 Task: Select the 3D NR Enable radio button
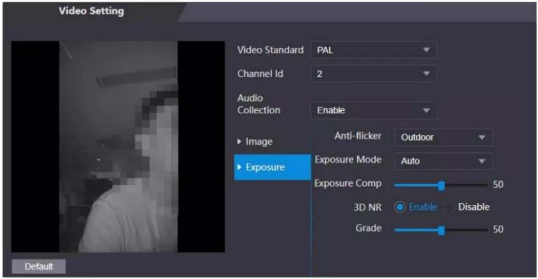pyautogui.click(x=400, y=207)
